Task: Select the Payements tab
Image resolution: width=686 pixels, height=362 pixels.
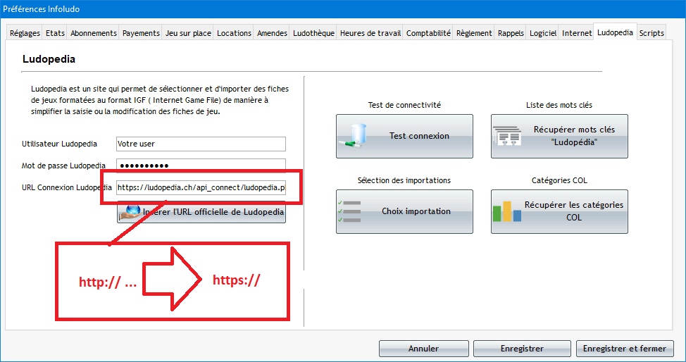Action: pyautogui.click(x=141, y=33)
